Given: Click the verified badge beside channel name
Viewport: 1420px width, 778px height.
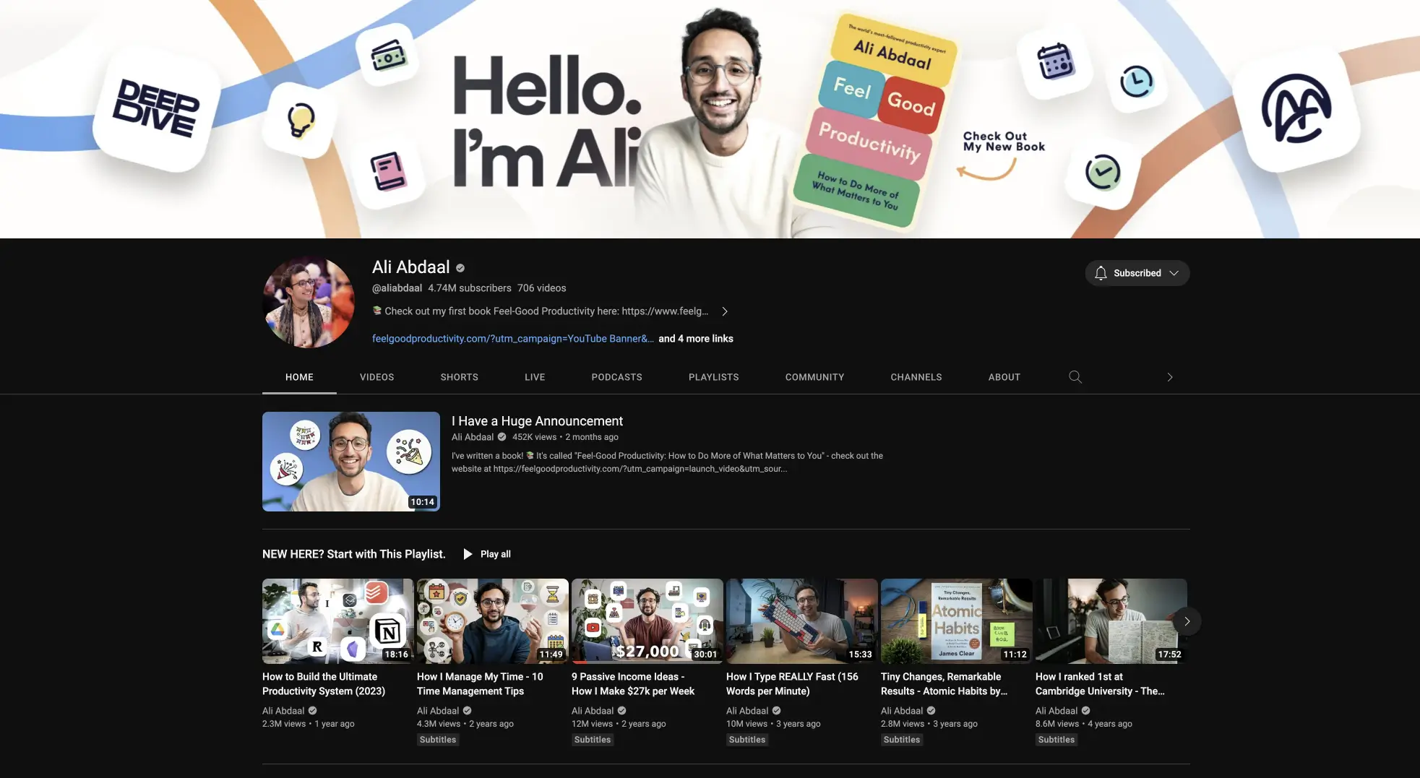Looking at the screenshot, I should (x=460, y=268).
